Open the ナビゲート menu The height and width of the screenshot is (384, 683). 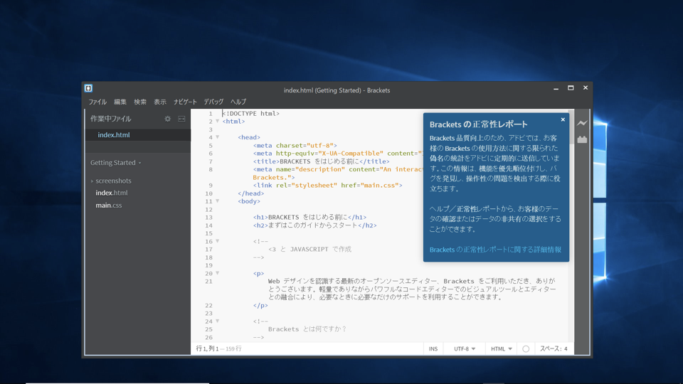coord(185,102)
